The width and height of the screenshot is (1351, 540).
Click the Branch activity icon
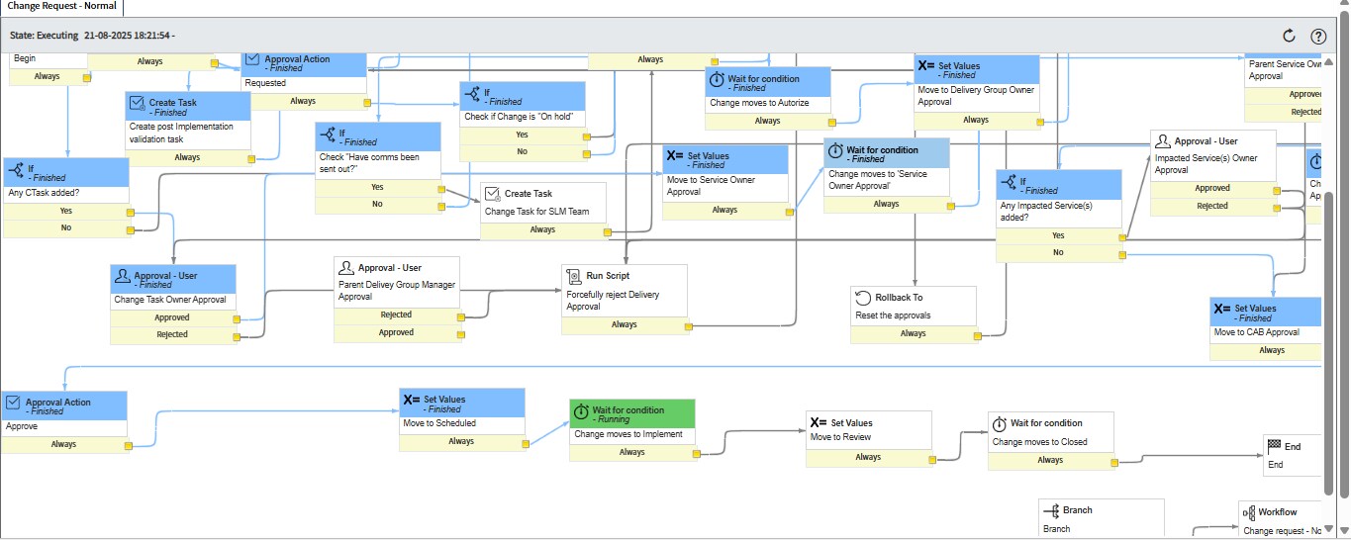click(1051, 510)
